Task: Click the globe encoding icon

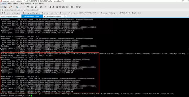Action: point(41,7)
